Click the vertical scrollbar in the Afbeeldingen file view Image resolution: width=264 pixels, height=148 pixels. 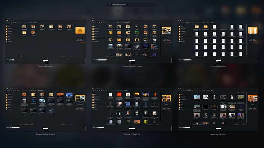click(x=160, y=40)
